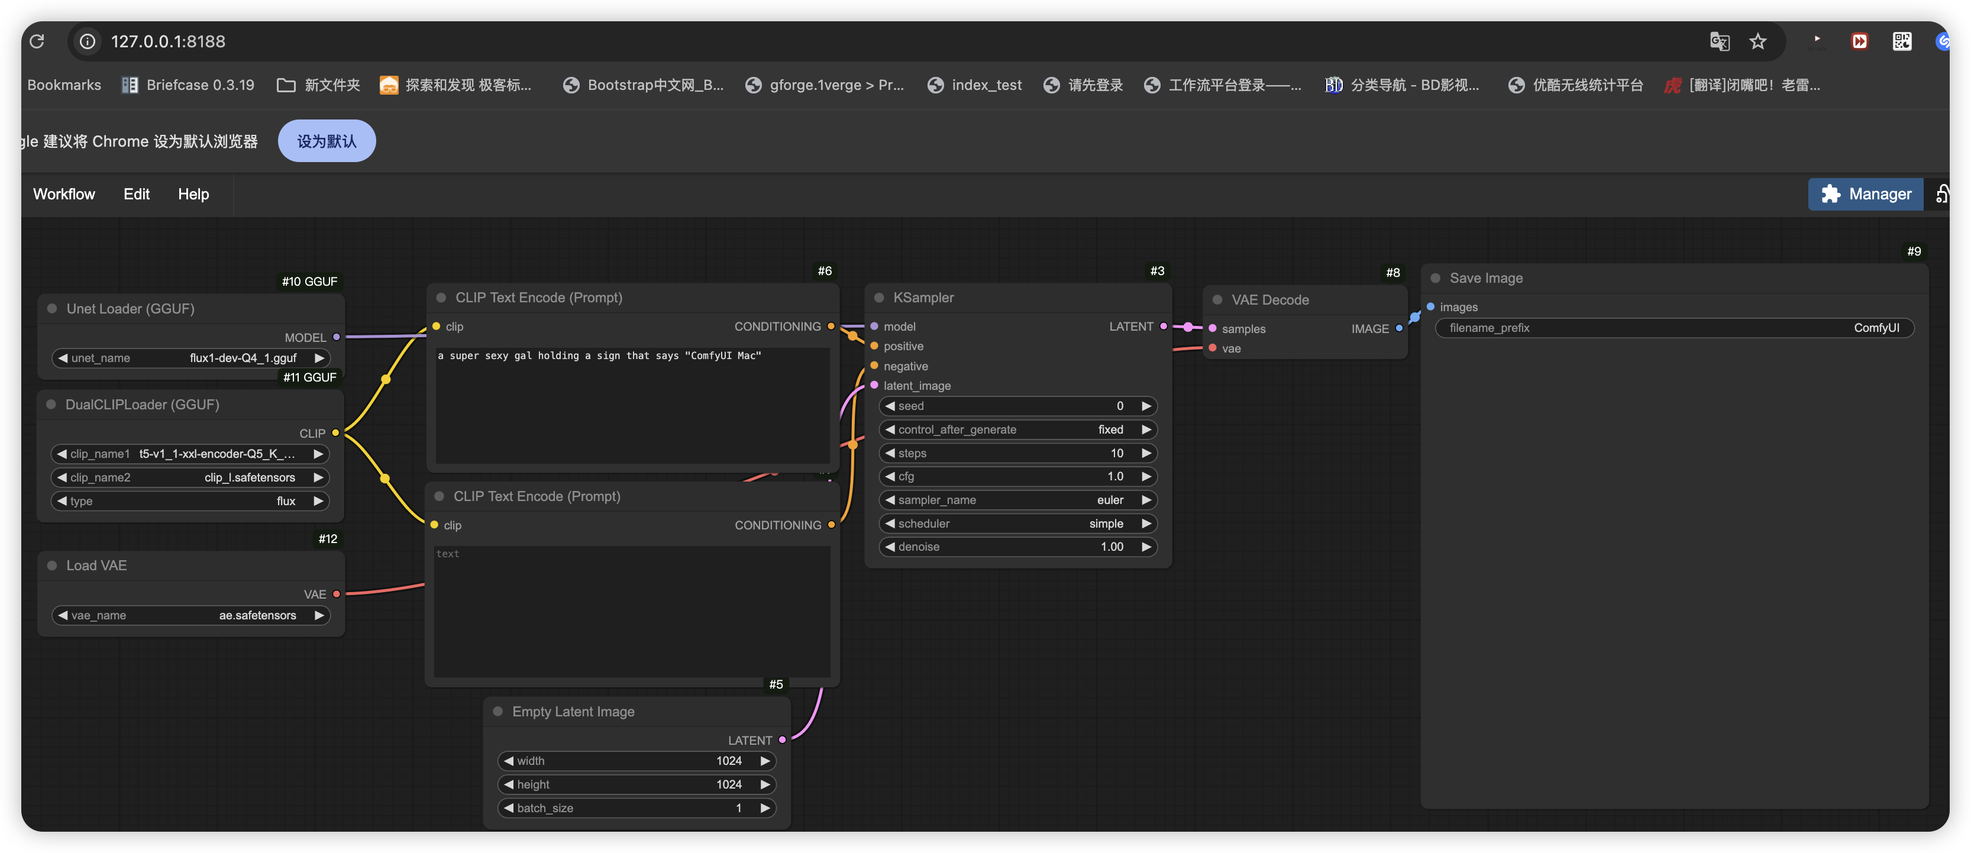Viewport: 1971px width, 853px height.
Task: Click the 设为默认 button
Action: pos(327,141)
